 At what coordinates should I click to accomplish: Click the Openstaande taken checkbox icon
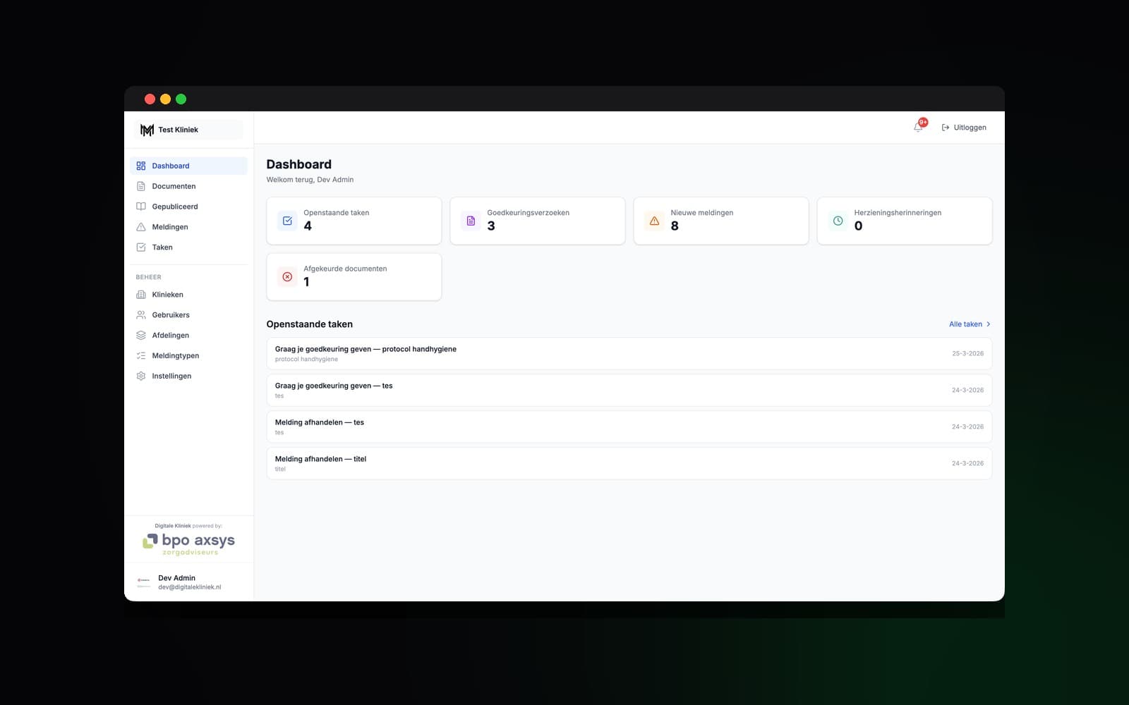coord(286,220)
